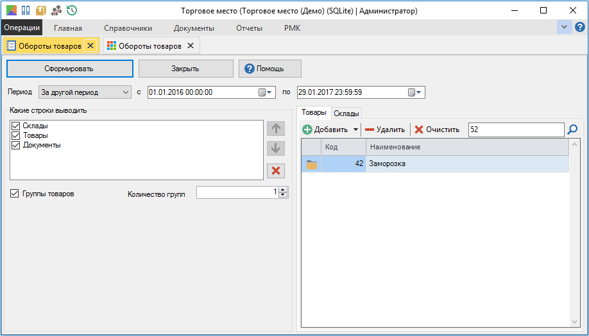This screenshot has width=589, height=336.
Task: Open the Документы ribbon tab
Action: coord(194,28)
